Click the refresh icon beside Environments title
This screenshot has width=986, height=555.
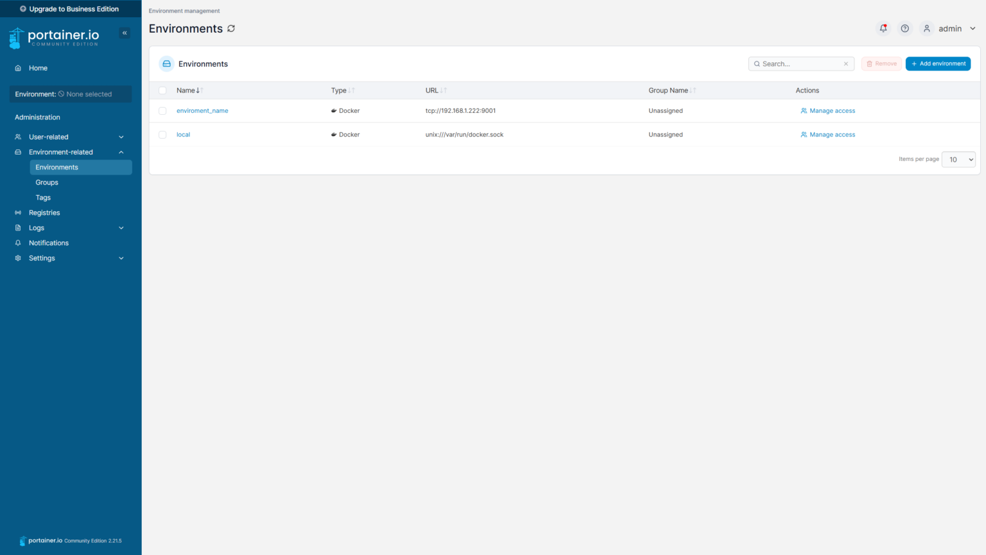point(231,29)
